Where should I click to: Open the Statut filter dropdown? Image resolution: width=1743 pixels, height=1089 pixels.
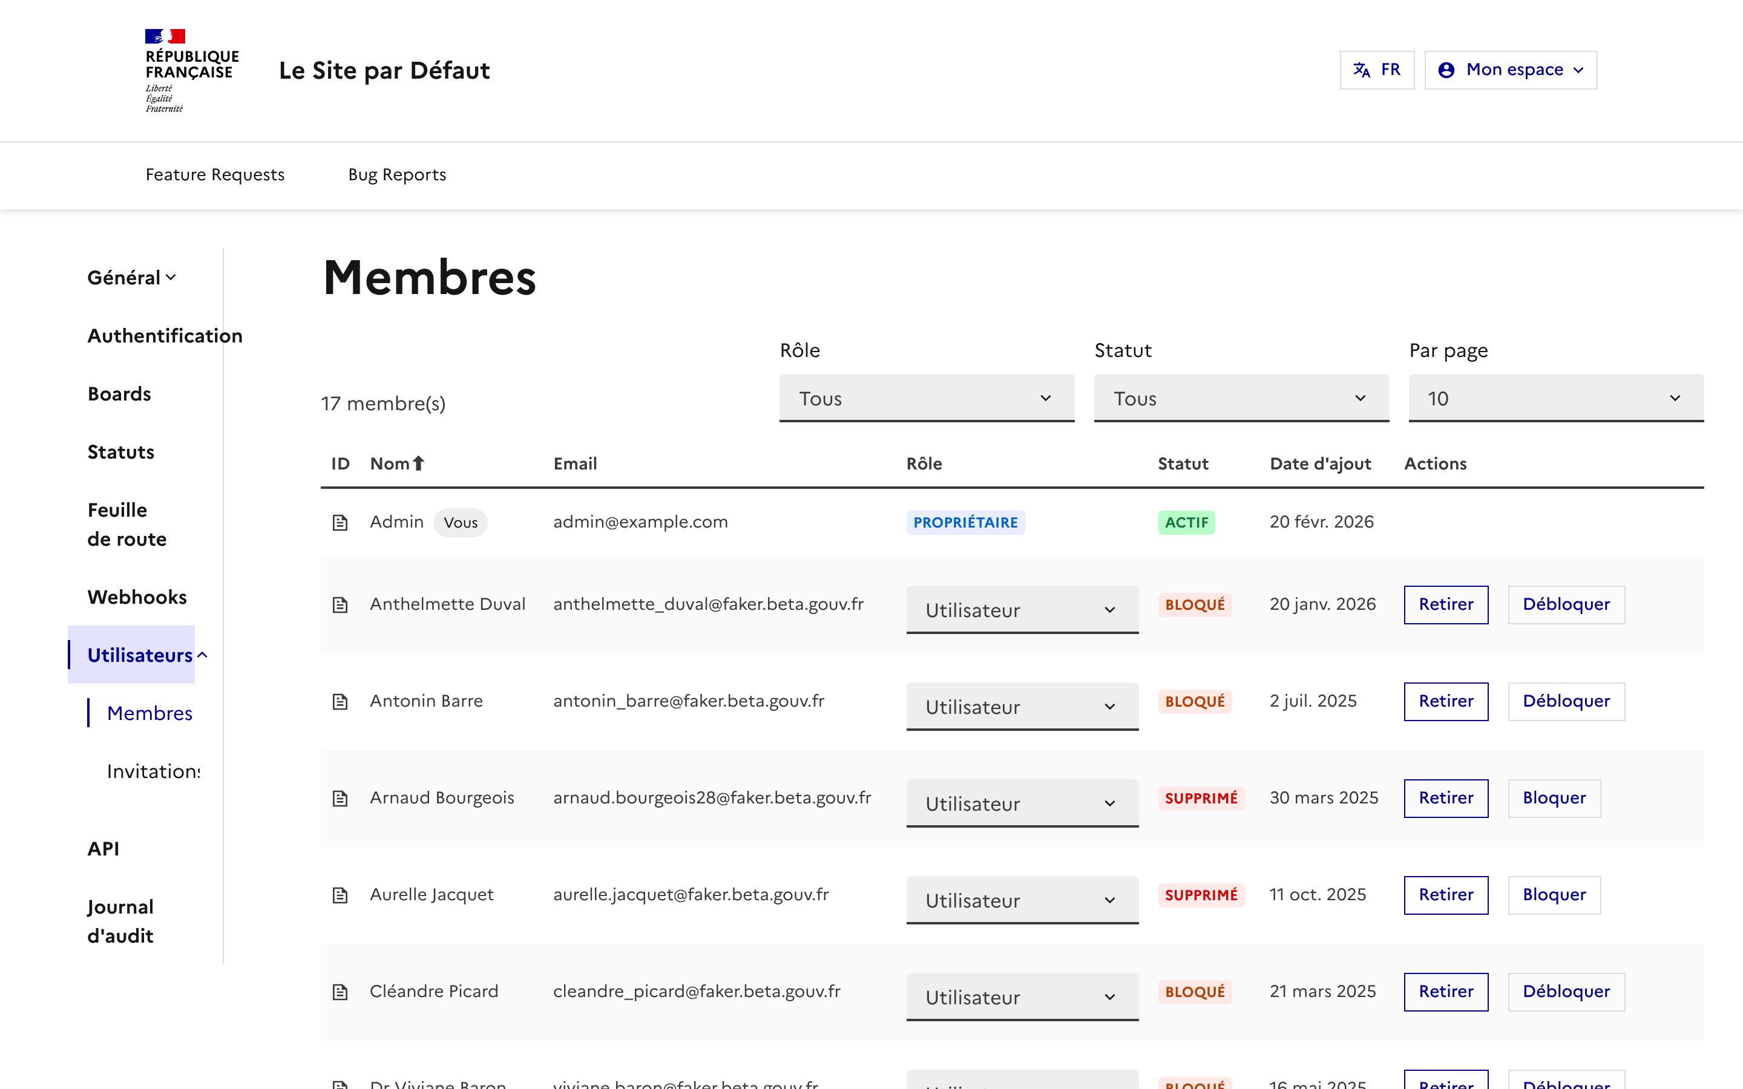click(1240, 397)
